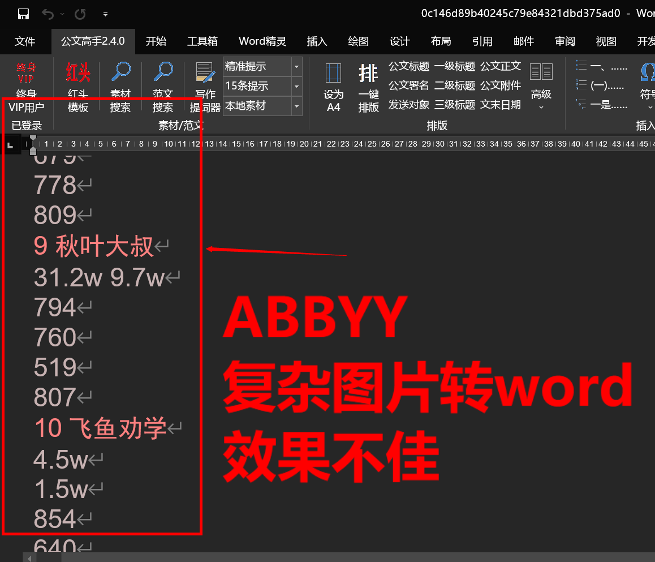655x562 pixels.
Task: Apply 发送对象 style
Action: tap(409, 105)
